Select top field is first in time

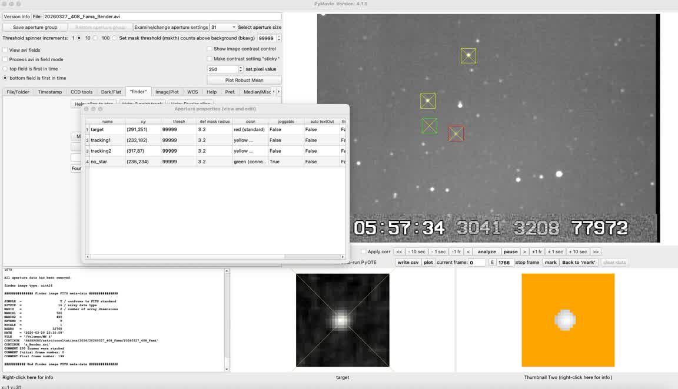click(5, 69)
